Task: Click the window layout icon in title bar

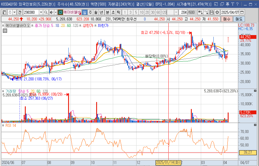Action: pos(216,4)
